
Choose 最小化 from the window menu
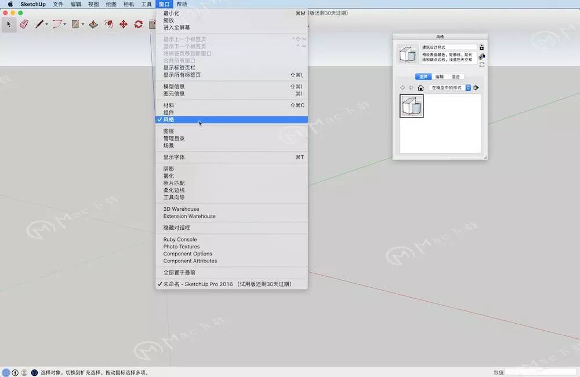pos(231,13)
